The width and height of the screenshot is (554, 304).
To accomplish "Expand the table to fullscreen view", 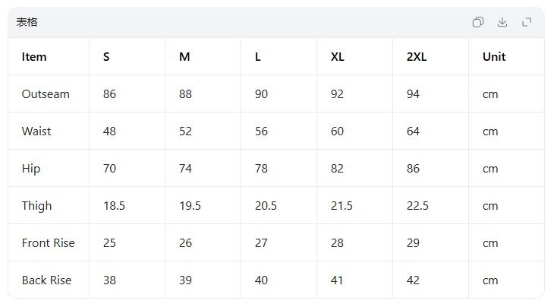I will click(x=527, y=22).
